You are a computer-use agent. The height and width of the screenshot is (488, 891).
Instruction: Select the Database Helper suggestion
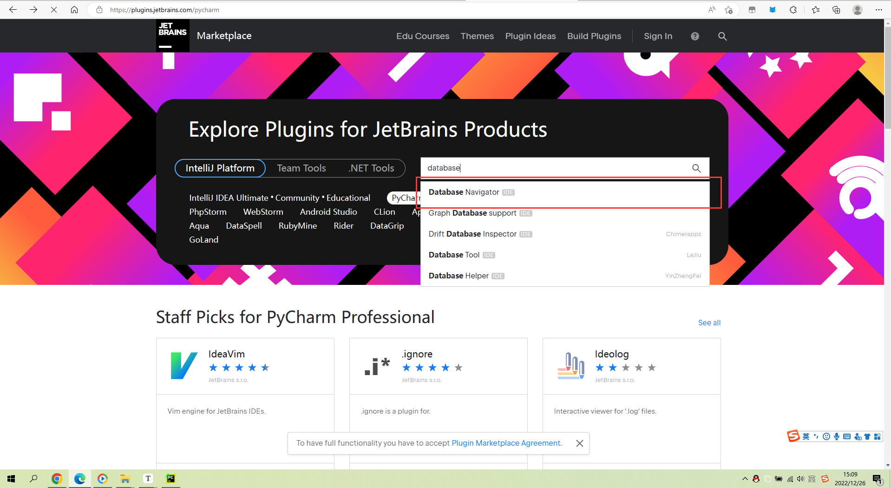565,276
